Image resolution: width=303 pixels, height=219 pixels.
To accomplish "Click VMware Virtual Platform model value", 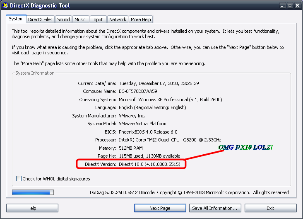I will pyautogui.click(x=142, y=124).
